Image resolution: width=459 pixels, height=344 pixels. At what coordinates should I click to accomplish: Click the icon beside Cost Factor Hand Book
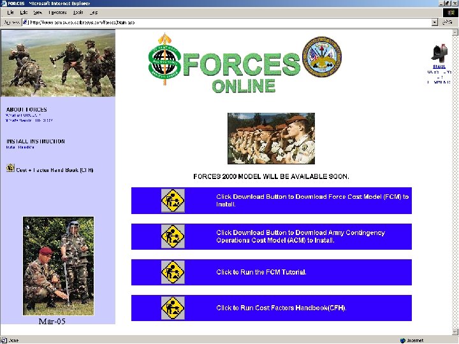click(10, 168)
